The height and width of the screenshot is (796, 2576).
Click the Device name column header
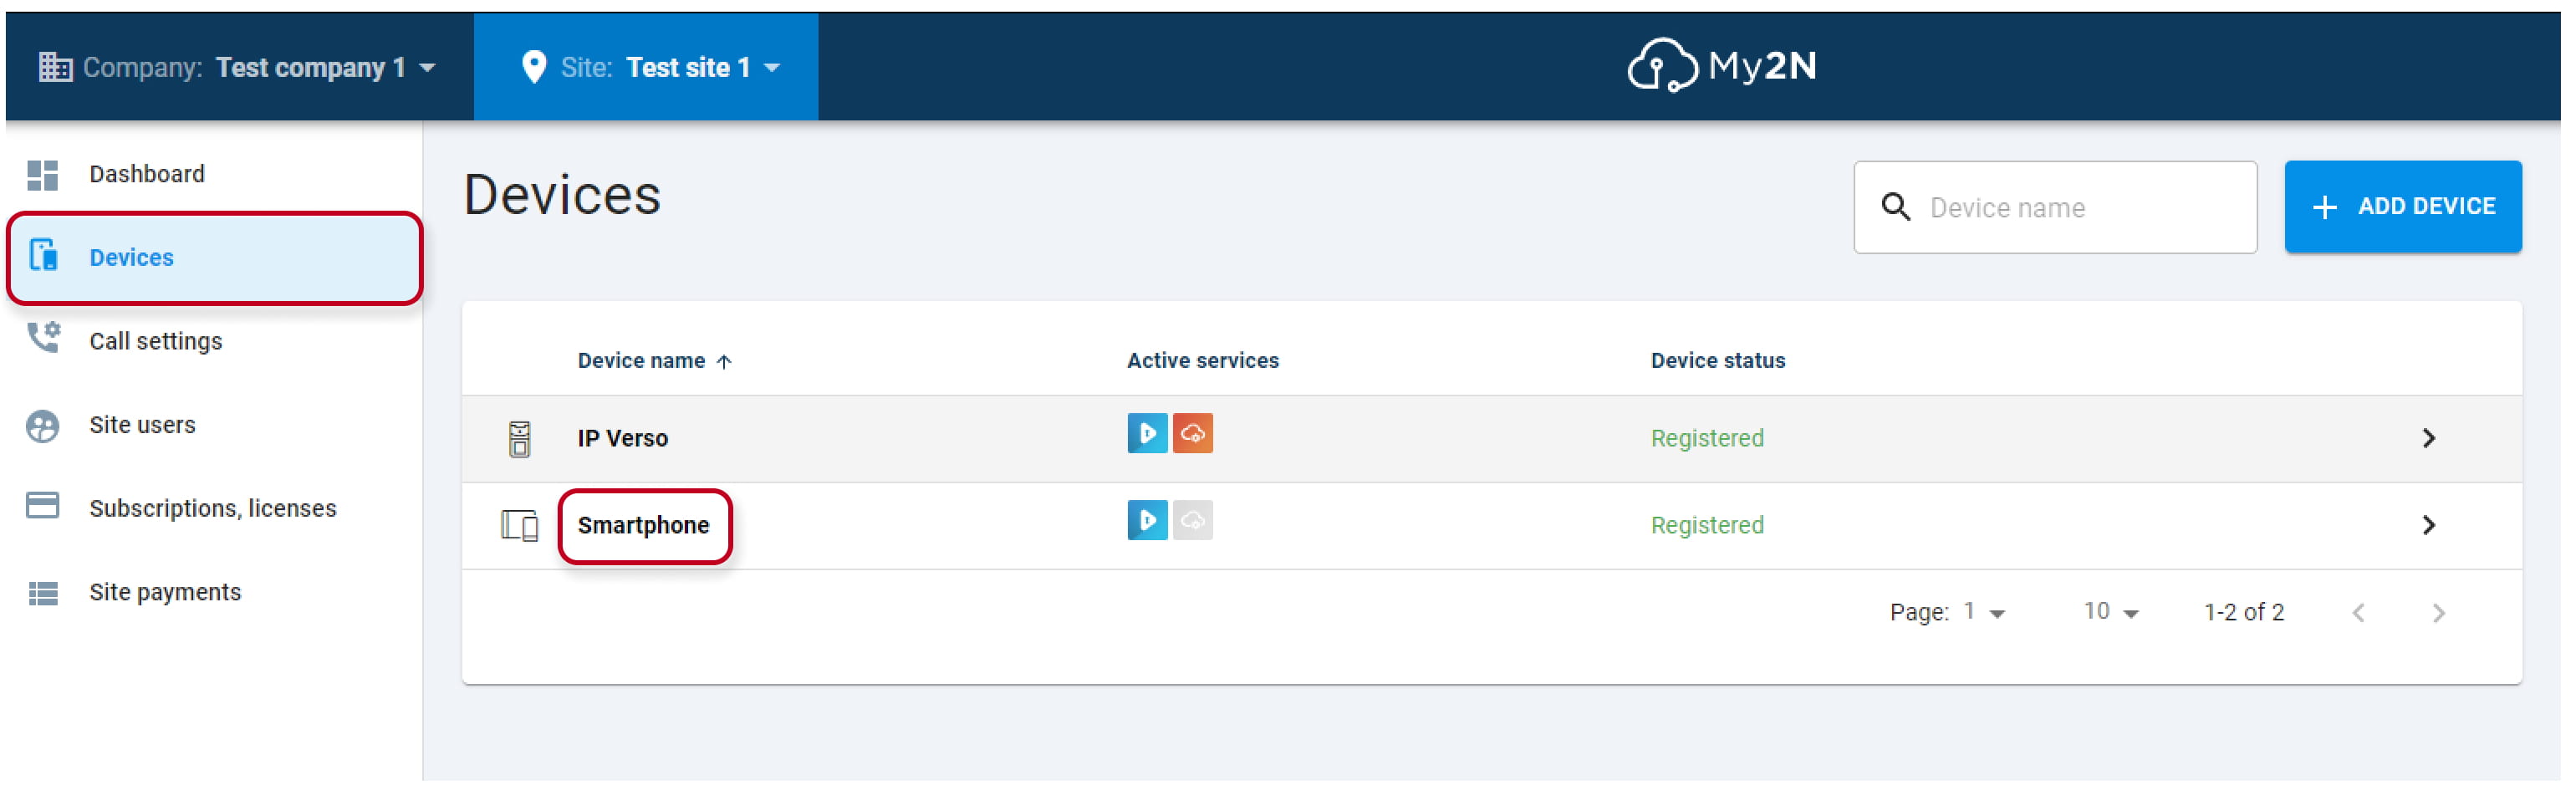pyautogui.click(x=641, y=361)
